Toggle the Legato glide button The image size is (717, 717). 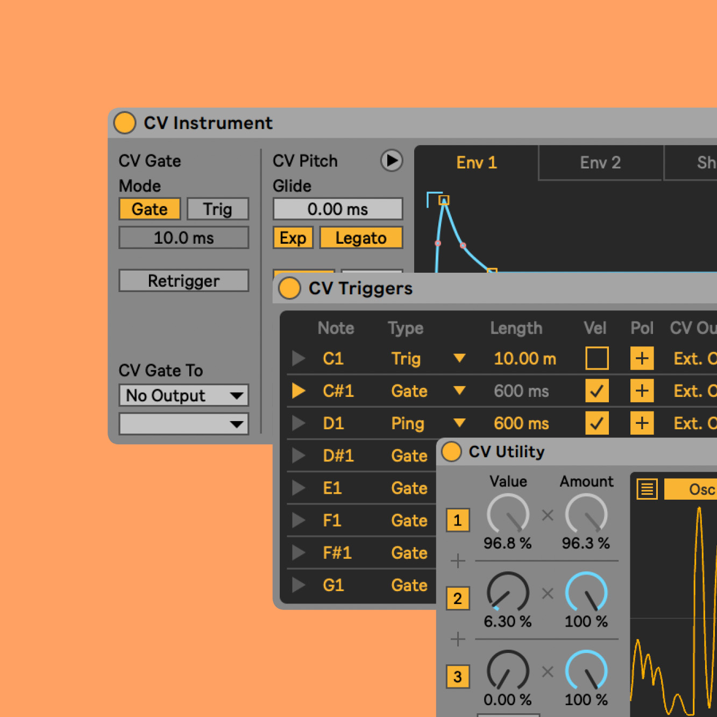tap(361, 238)
